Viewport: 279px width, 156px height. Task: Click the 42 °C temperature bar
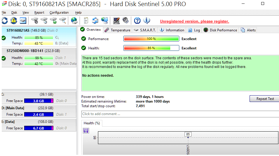39,63
